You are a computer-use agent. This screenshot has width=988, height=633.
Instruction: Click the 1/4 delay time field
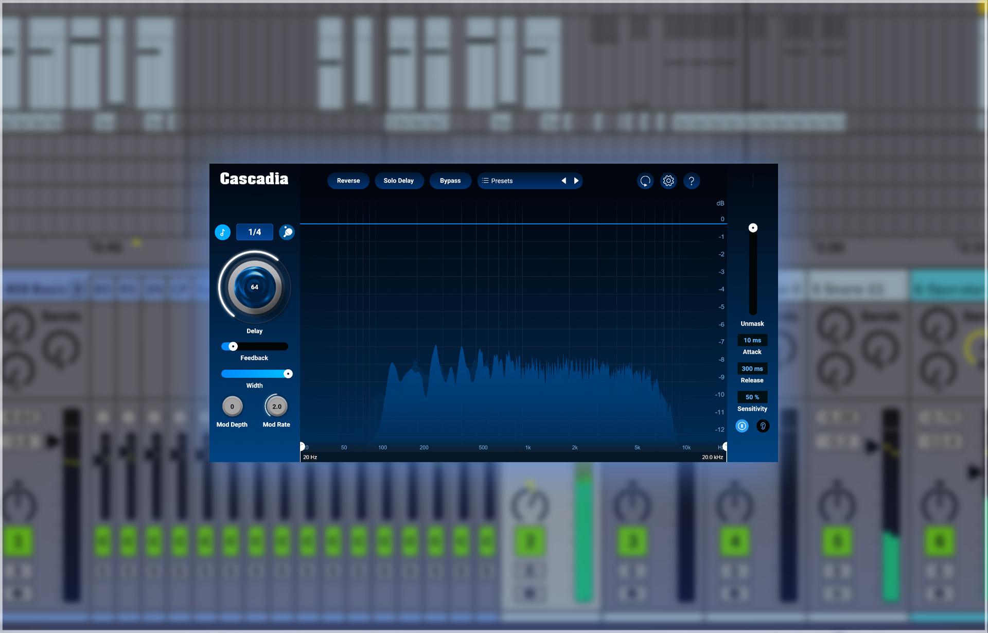click(x=255, y=232)
